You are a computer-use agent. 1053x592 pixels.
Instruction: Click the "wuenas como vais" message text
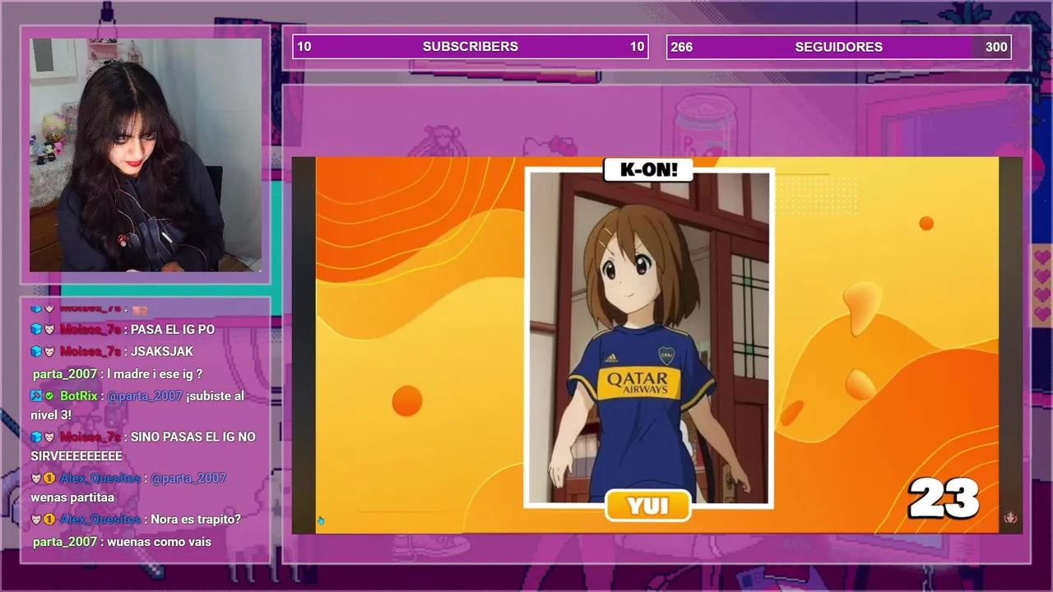(x=159, y=541)
